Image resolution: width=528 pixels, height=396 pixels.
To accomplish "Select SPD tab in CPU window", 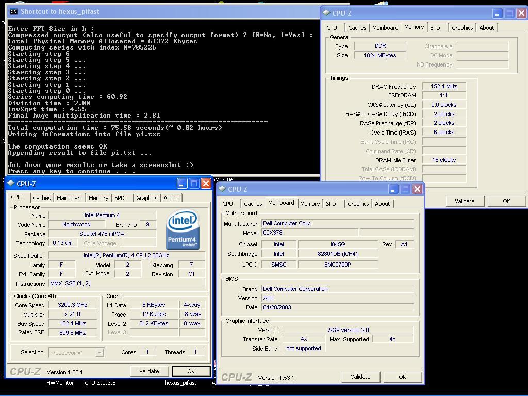I will pos(120,198).
